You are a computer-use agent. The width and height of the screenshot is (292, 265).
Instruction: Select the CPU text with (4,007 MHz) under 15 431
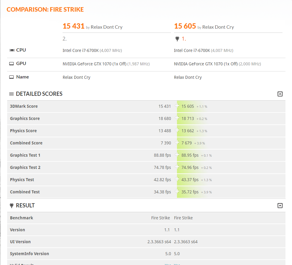tap(92, 50)
